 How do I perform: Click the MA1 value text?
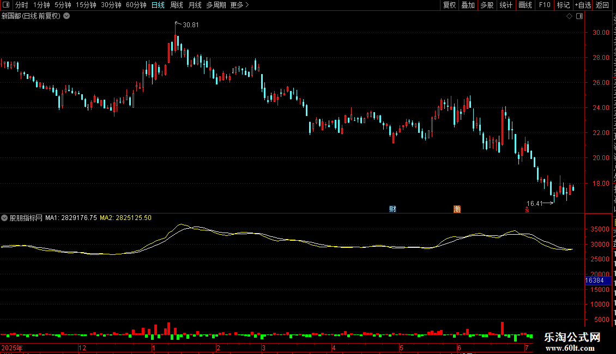71,218
